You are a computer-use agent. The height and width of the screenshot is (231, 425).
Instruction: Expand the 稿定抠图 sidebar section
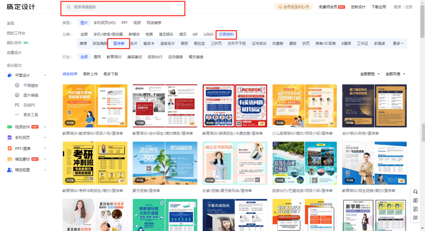coord(45,170)
